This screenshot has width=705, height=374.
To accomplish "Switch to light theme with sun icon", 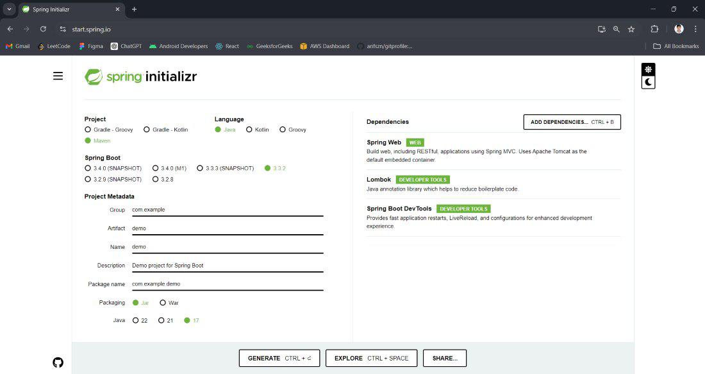I will click(x=648, y=69).
